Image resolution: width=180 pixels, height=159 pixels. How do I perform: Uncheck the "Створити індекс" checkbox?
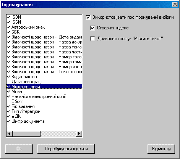pyautogui.click(x=93, y=28)
